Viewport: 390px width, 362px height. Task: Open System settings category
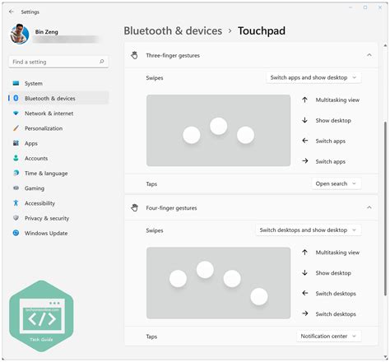click(x=58, y=83)
